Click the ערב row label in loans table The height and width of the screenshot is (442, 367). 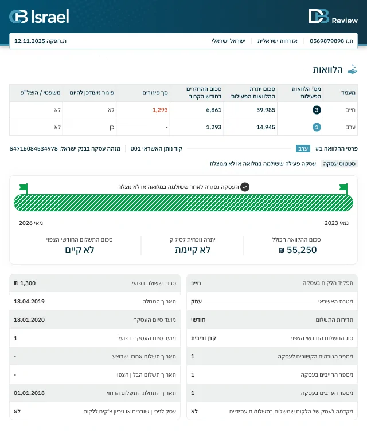point(350,127)
